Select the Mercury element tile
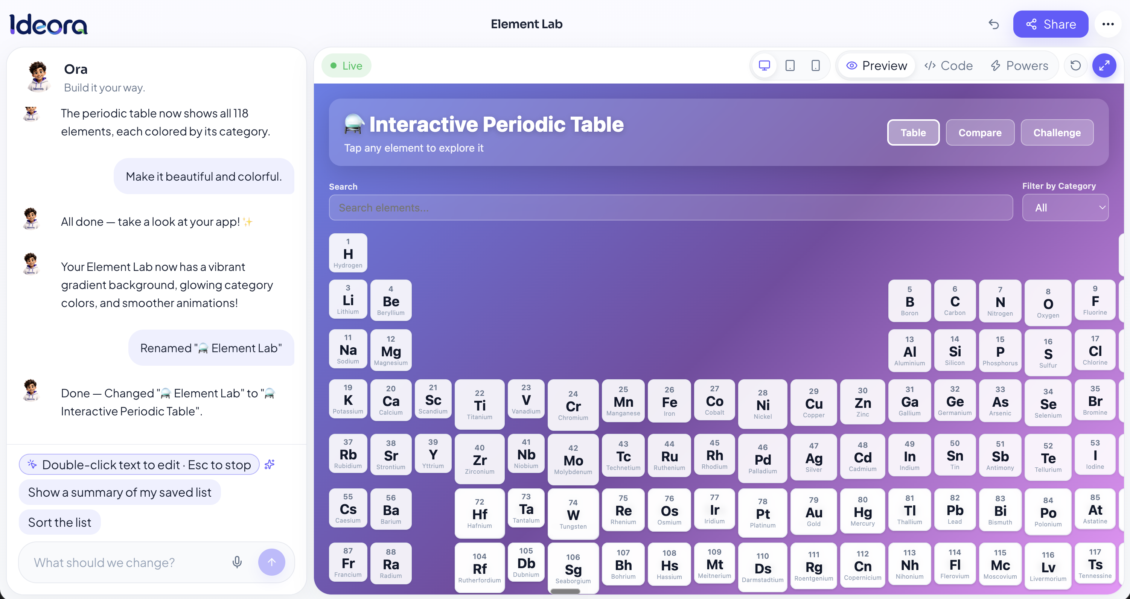 pyautogui.click(x=862, y=511)
